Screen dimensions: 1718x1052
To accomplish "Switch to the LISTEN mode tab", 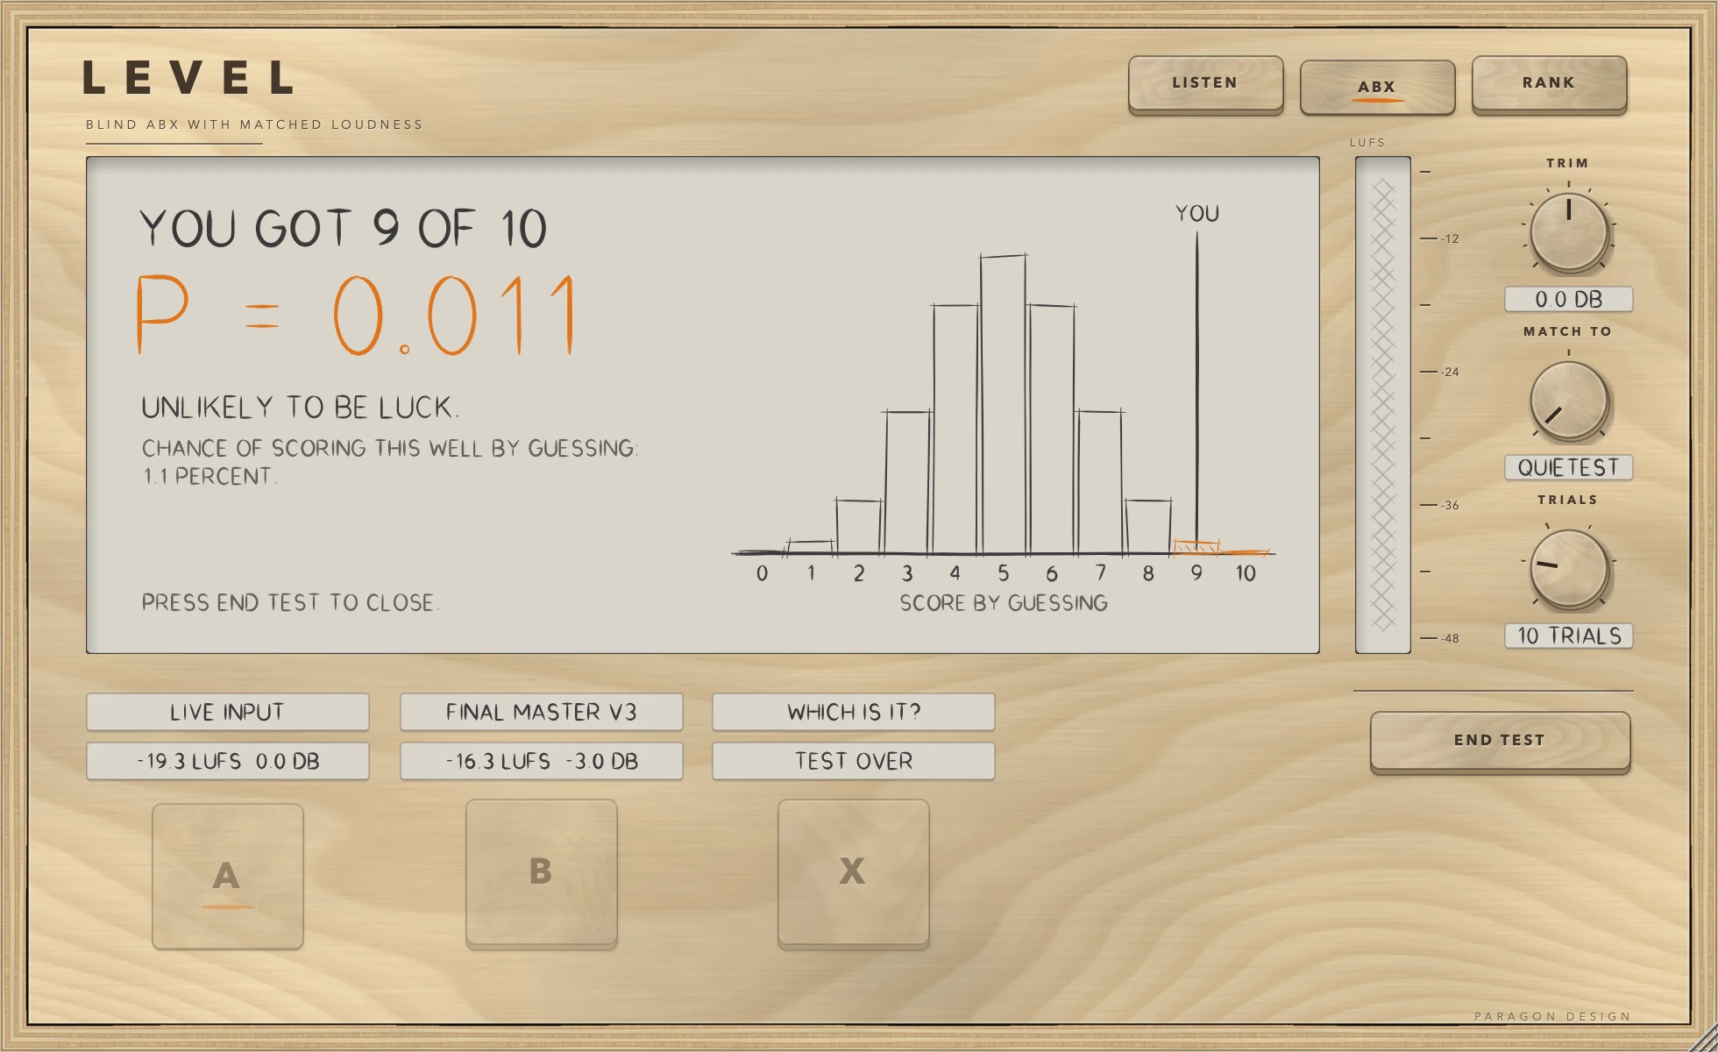I will point(1205,83).
